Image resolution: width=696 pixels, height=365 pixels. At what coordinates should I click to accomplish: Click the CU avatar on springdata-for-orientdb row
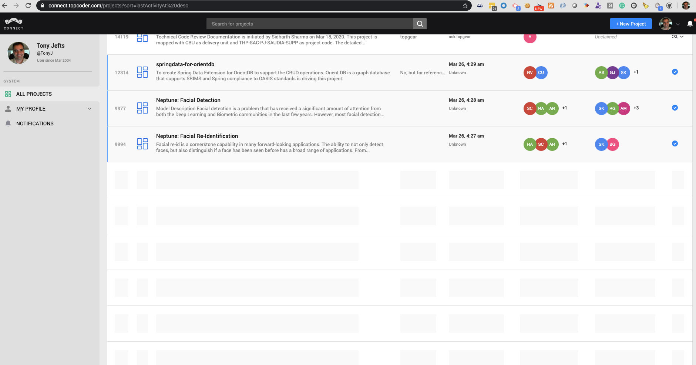[x=541, y=72]
